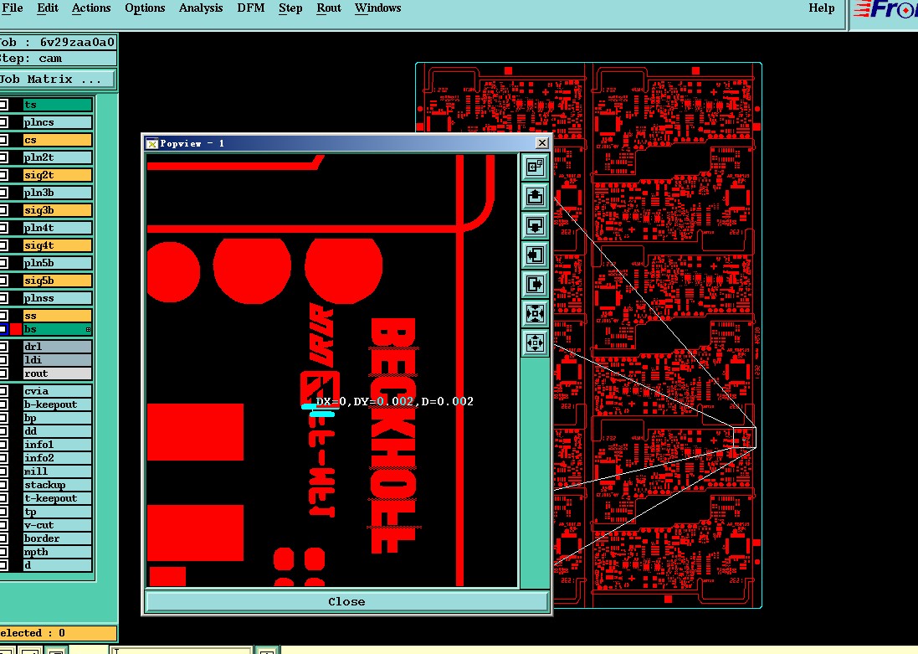The height and width of the screenshot is (654, 918).
Task: Select the info2 layer row
Action: [x=58, y=458]
